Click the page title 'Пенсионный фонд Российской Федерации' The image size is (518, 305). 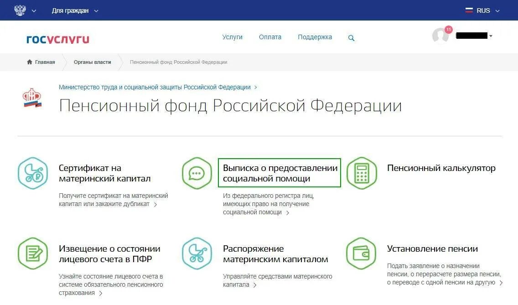(230, 106)
